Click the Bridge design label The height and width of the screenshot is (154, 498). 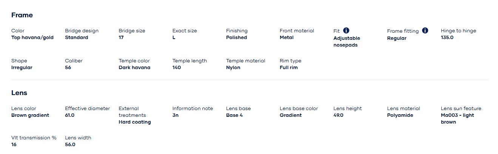pos(82,31)
